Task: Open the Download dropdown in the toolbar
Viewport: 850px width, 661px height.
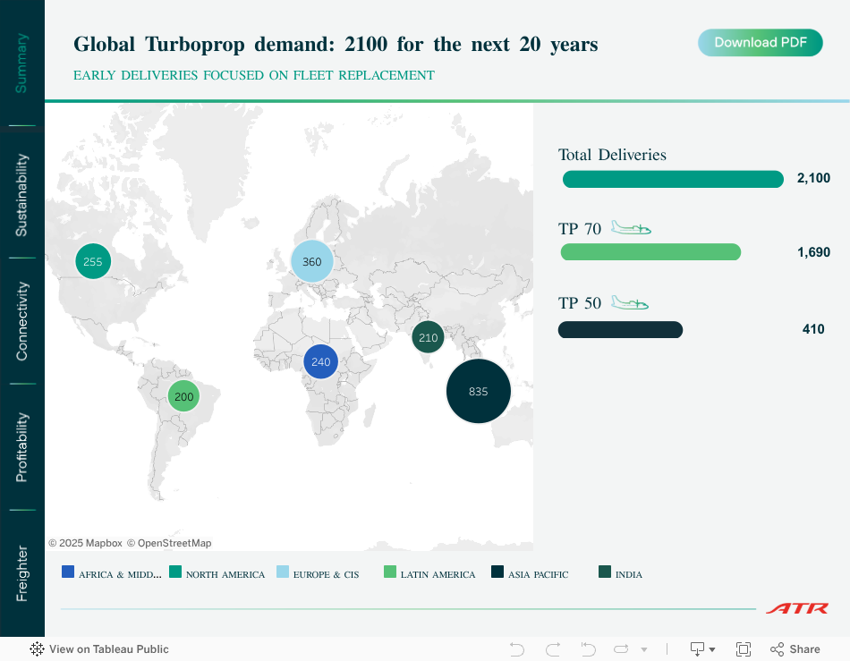Action: [702, 649]
